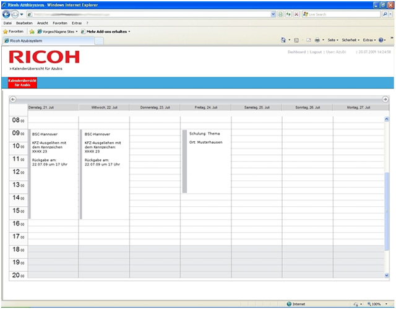
Task: Click the 100% zoom level button
Action: click(374, 304)
